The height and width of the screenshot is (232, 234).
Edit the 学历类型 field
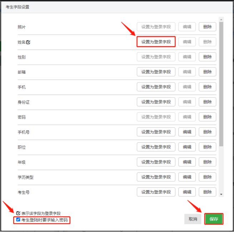[187, 177]
